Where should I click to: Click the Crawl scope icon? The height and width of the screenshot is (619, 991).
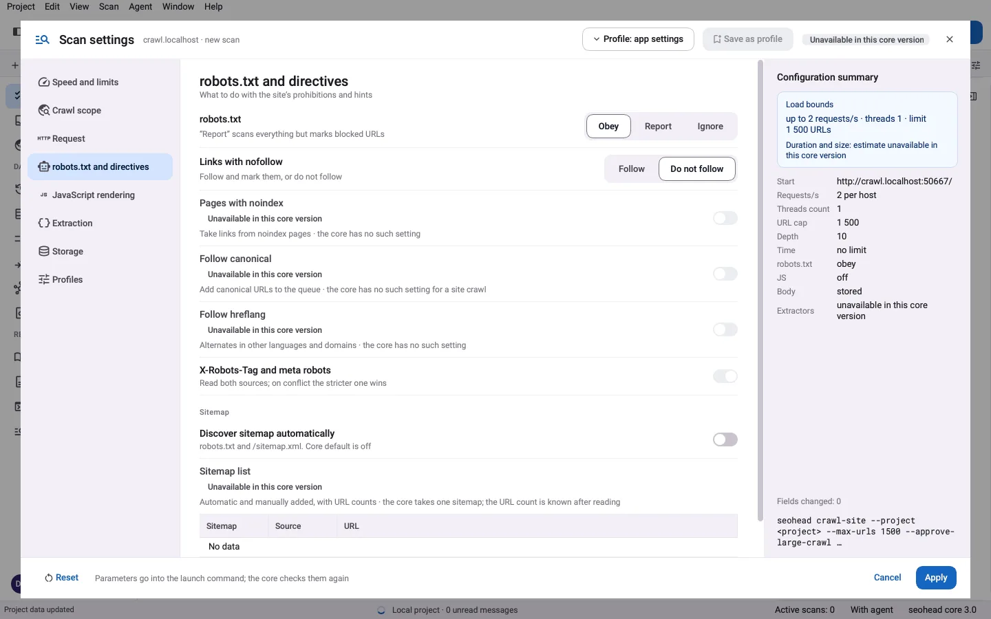coord(44,111)
